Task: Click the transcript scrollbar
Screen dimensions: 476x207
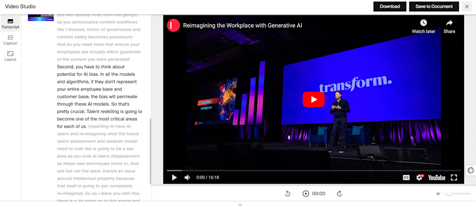Action: click(x=150, y=151)
